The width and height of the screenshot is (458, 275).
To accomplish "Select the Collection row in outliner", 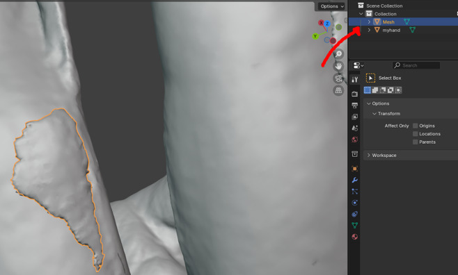I will 403,14.
